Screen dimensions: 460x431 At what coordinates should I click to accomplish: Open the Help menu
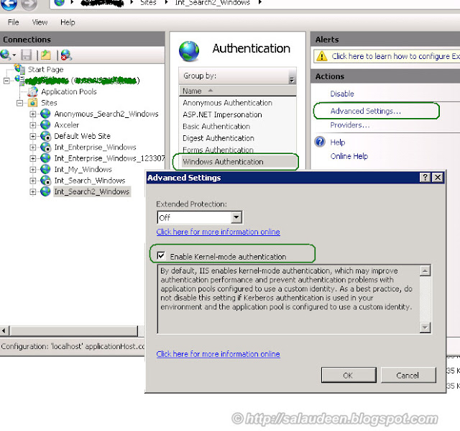click(68, 22)
